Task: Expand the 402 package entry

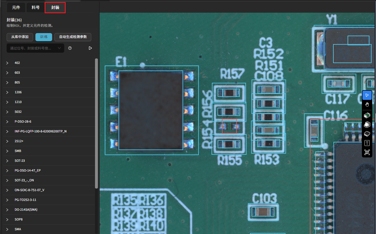Action: click(7, 63)
